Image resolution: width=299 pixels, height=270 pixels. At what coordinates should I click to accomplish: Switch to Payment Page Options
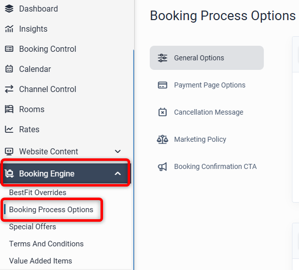207,85
